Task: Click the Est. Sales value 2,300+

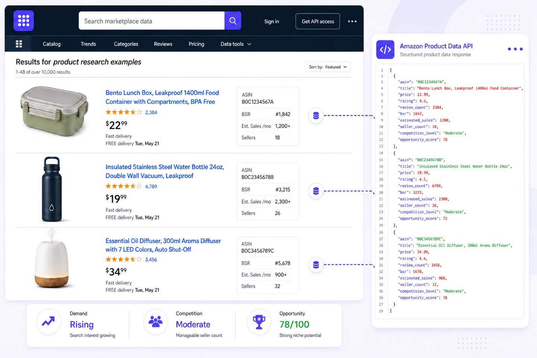Action: 283,202
